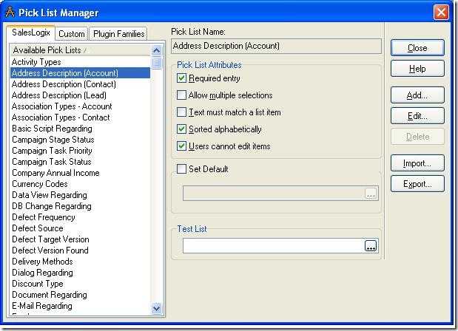The width and height of the screenshot is (458, 331).
Task: Switch to the Custom tab
Action: 72,34
